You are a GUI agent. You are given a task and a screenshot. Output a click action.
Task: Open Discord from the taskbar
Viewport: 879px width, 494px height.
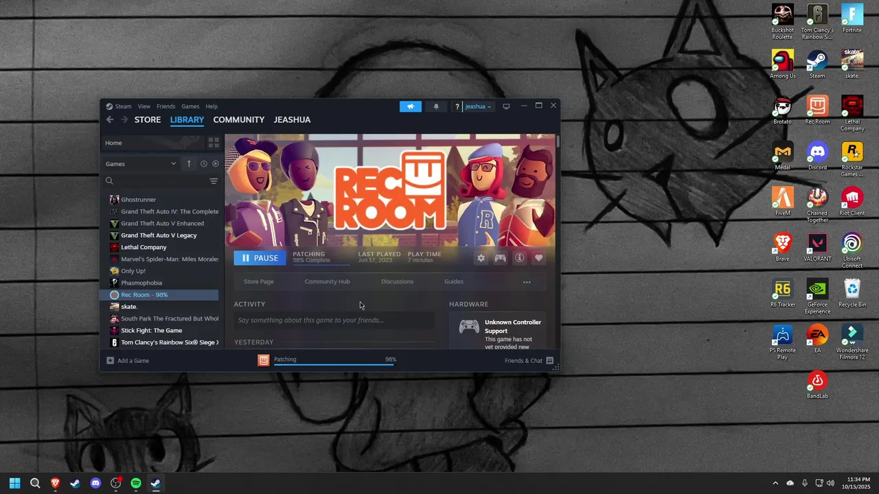95,483
